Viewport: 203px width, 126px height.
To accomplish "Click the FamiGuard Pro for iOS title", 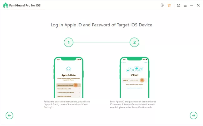I will click(x=25, y=5).
